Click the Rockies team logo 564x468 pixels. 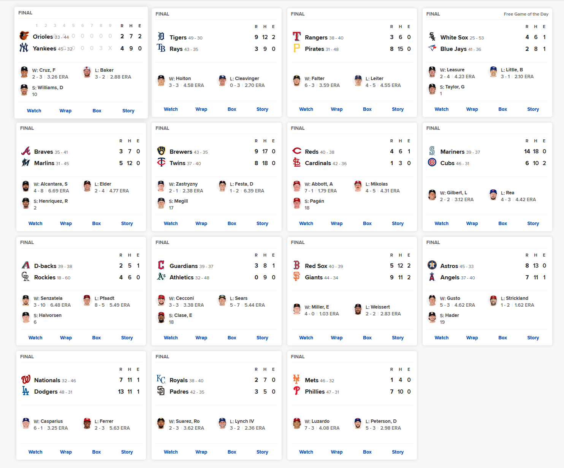coord(26,276)
